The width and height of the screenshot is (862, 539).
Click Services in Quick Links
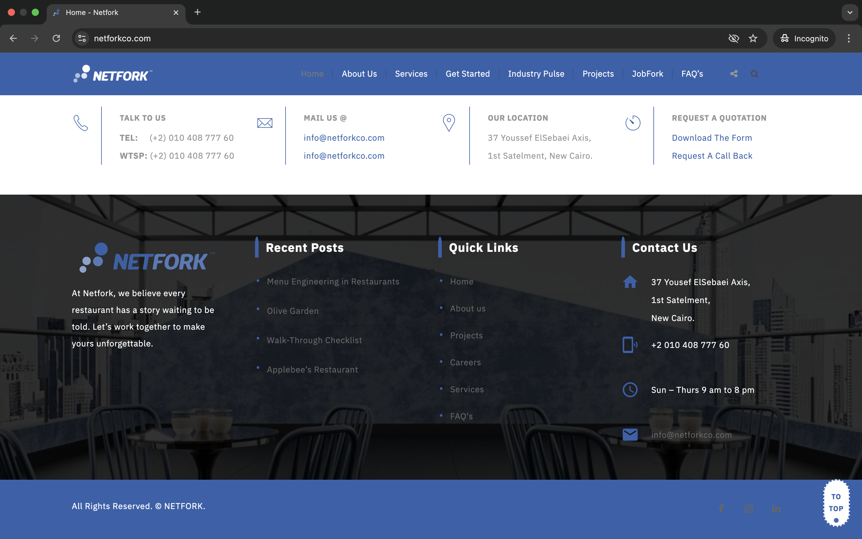pyautogui.click(x=467, y=390)
